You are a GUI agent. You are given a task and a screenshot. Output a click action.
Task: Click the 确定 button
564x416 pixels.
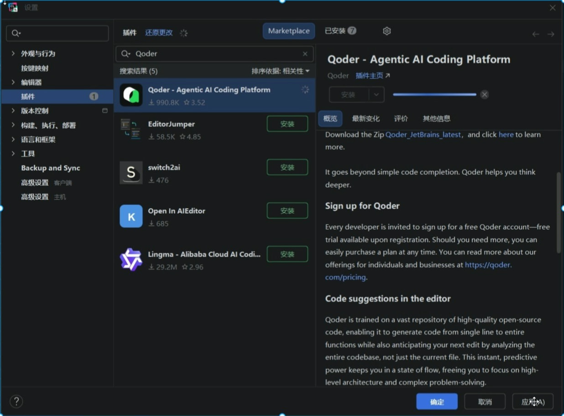[437, 401]
